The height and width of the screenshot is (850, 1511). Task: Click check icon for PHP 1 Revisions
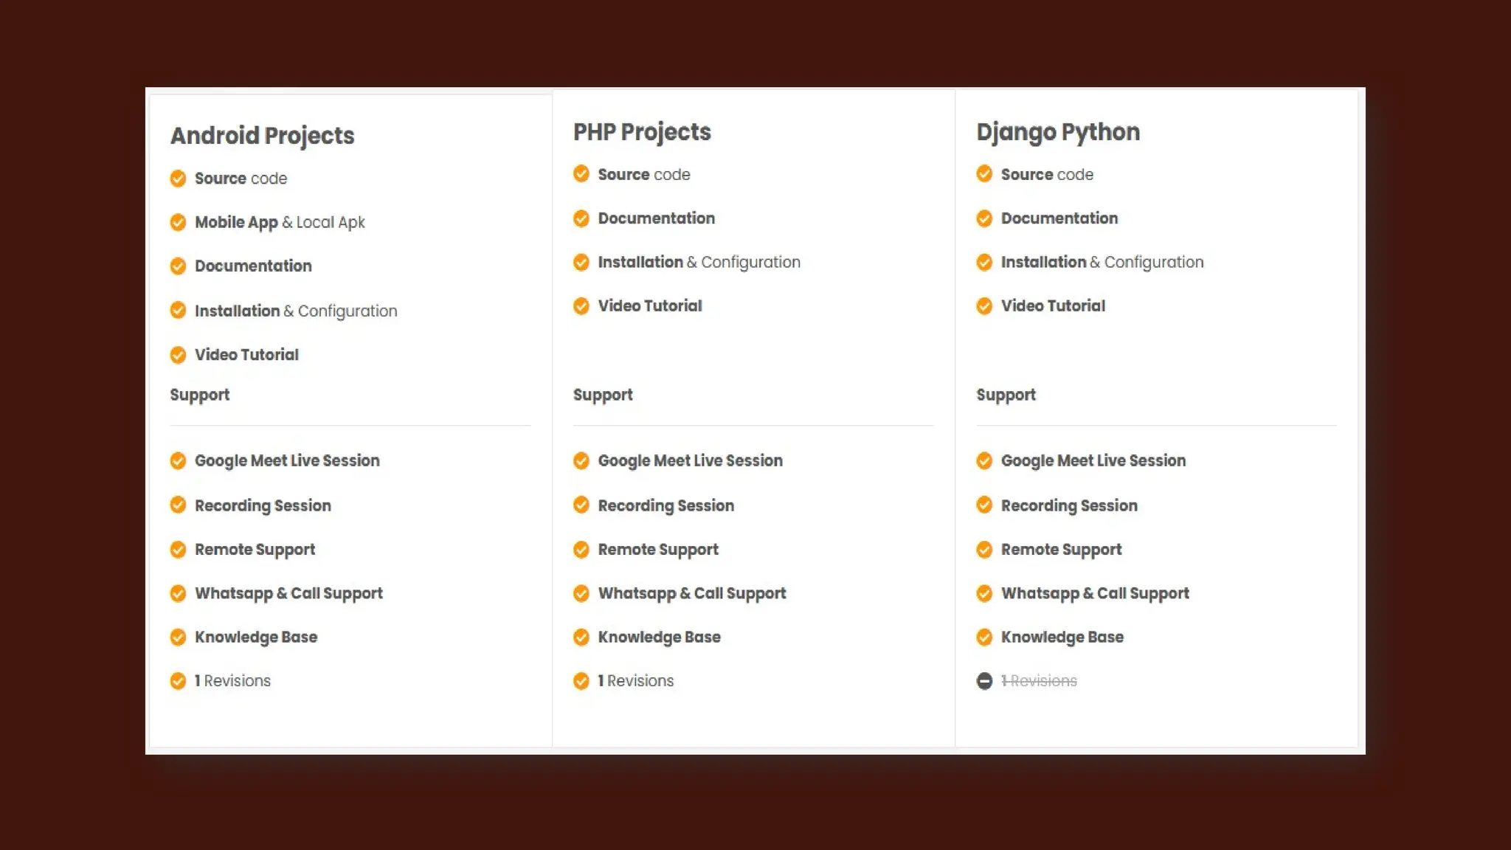[x=581, y=681]
